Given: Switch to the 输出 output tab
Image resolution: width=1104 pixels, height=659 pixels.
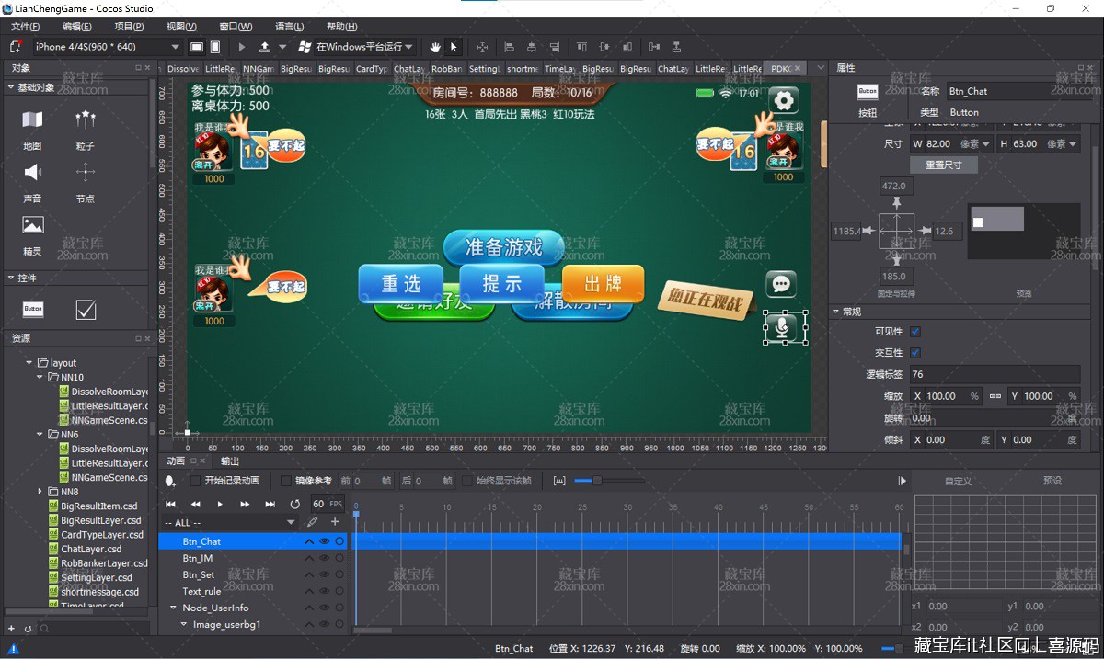Looking at the screenshot, I should [230, 461].
